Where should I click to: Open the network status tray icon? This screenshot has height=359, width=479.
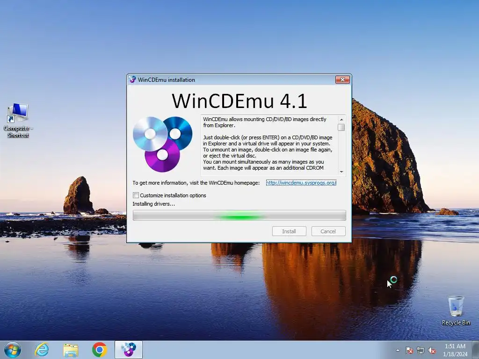421,350
